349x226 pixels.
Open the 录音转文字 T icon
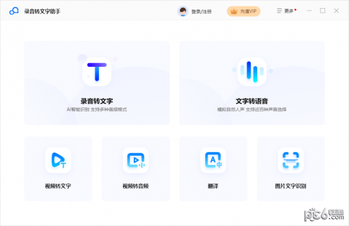97,71
